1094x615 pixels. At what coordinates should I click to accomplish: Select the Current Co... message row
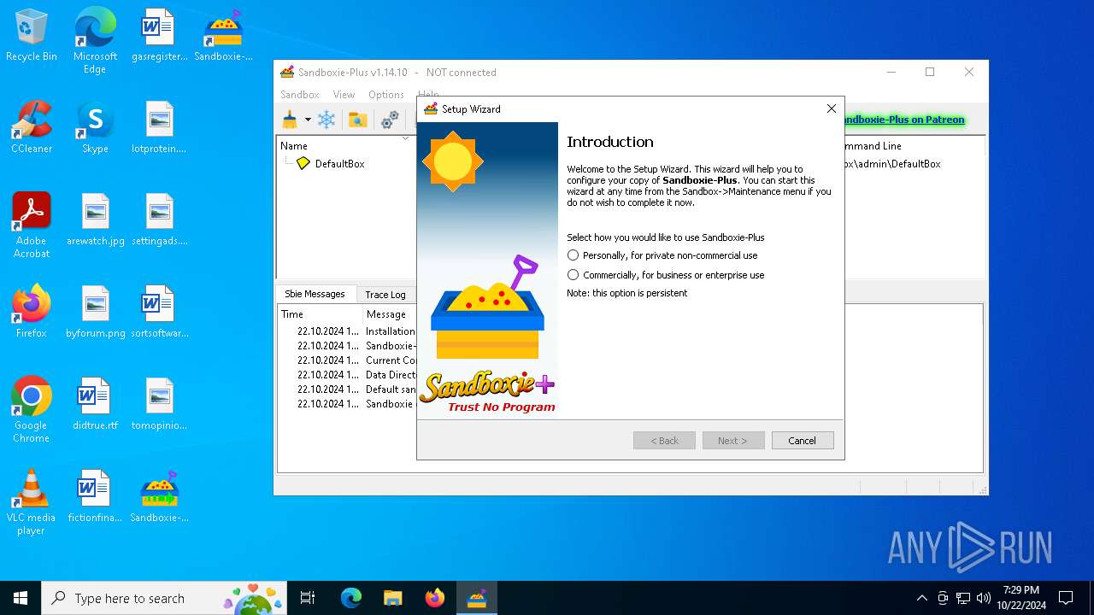347,360
